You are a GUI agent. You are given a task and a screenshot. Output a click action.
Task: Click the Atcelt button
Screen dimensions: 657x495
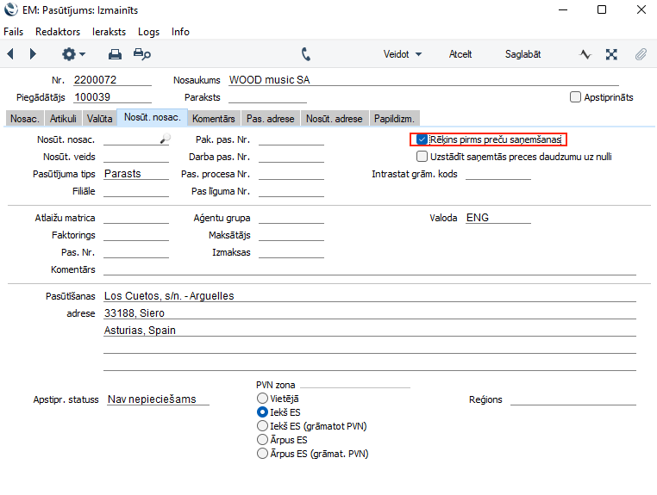pyautogui.click(x=460, y=54)
